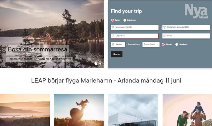Choose the Students passenger type option
Screen dimensions: 212x126
(177, 44)
